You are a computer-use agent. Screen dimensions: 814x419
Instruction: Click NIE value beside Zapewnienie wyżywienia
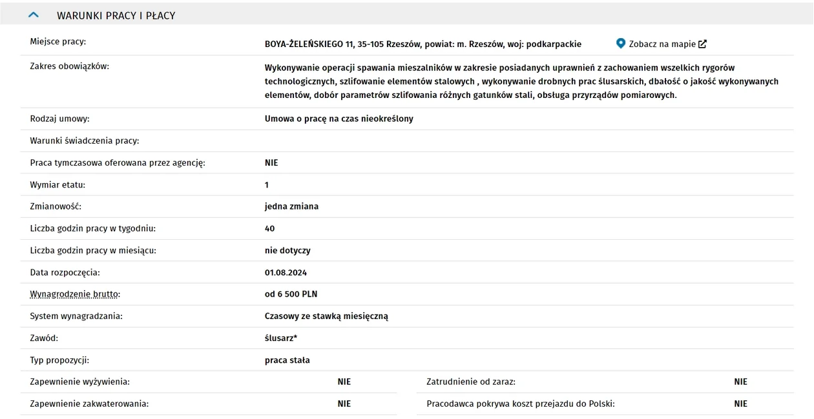pos(344,382)
